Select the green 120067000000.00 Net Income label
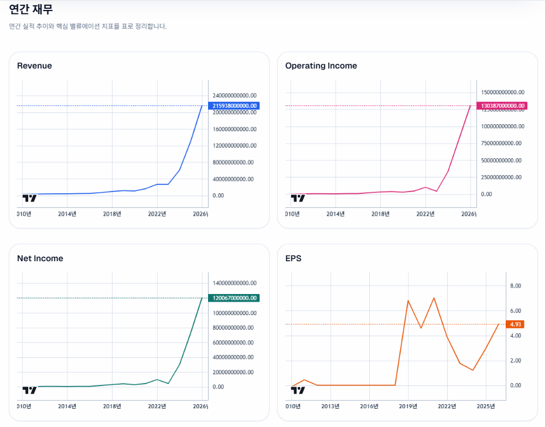The height and width of the screenshot is (427, 545). [x=234, y=298]
